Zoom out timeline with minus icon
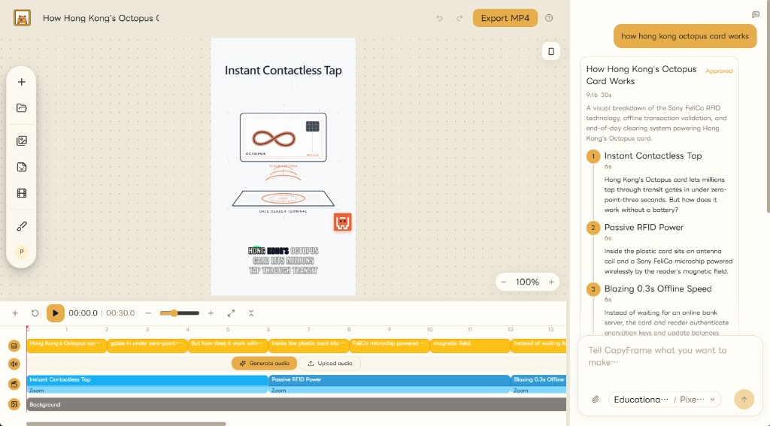 pyautogui.click(x=148, y=313)
